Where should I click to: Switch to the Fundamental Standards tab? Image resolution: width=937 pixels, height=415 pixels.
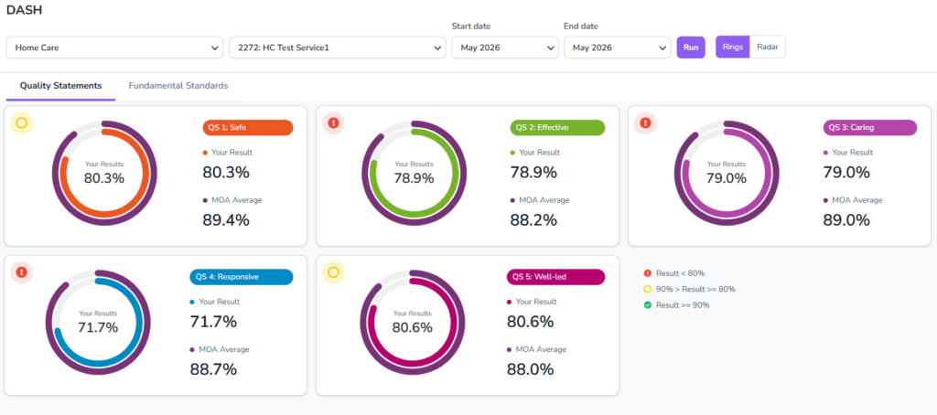click(x=178, y=86)
